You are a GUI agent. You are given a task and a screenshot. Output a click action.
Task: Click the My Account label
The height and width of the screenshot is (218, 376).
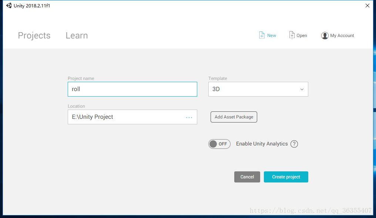click(x=342, y=36)
